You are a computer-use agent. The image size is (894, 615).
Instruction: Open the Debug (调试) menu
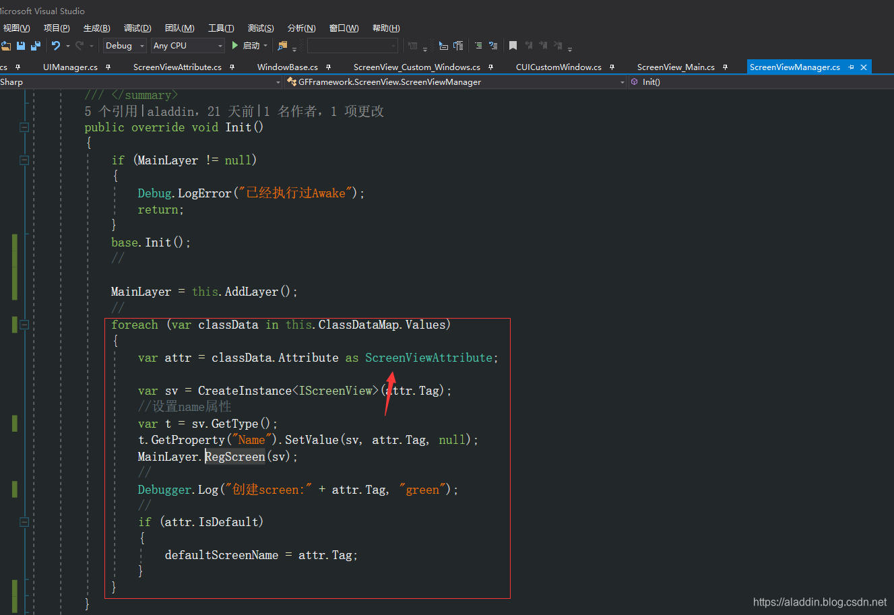[x=137, y=28]
